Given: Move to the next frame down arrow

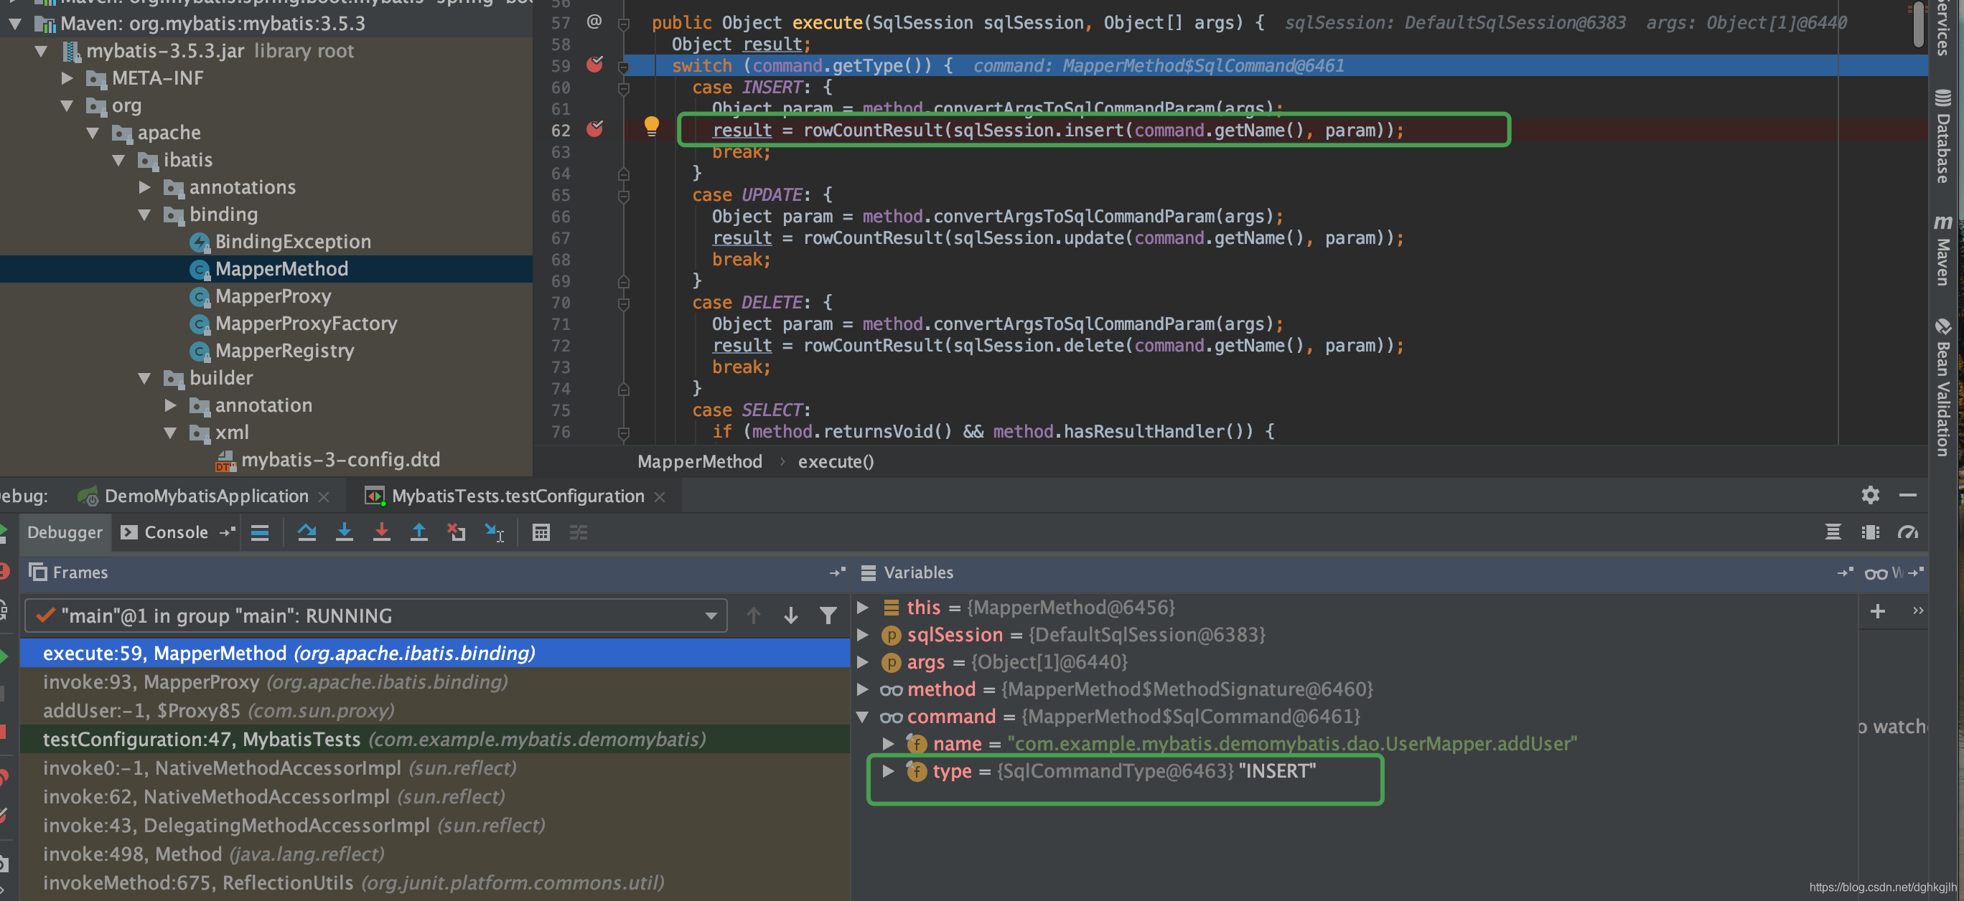Looking at the screenshot, I should click(790, 615).
